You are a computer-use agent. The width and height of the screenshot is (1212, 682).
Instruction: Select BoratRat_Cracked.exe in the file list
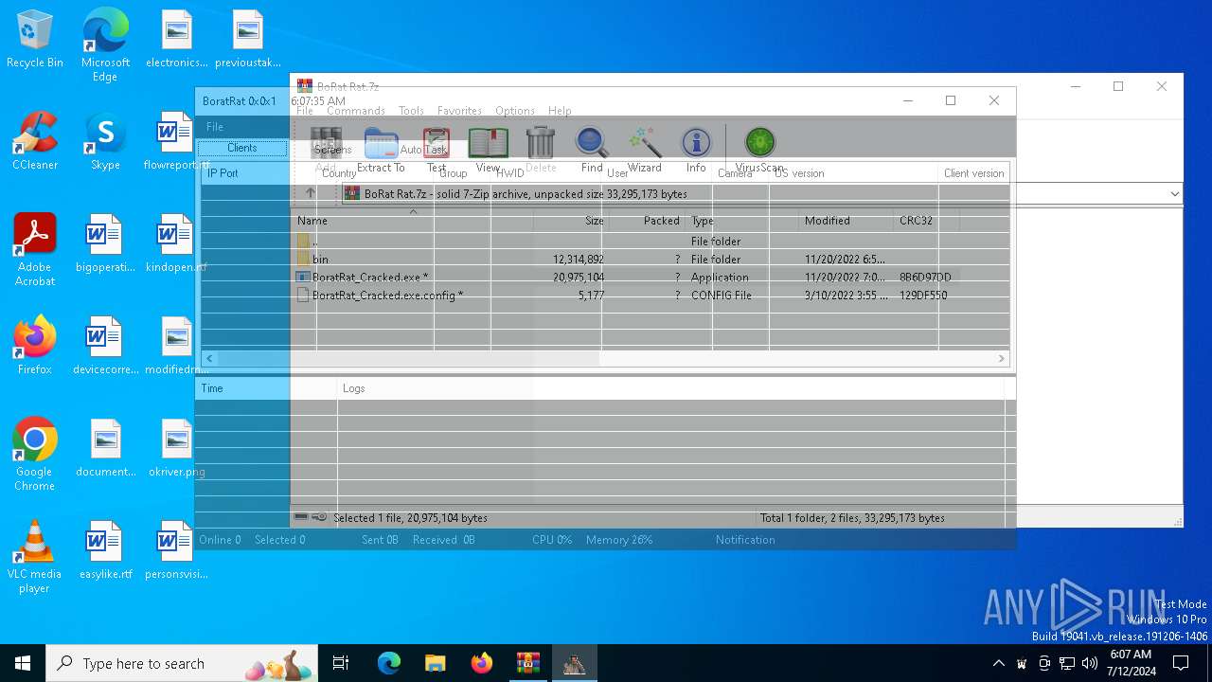(627, 277)
